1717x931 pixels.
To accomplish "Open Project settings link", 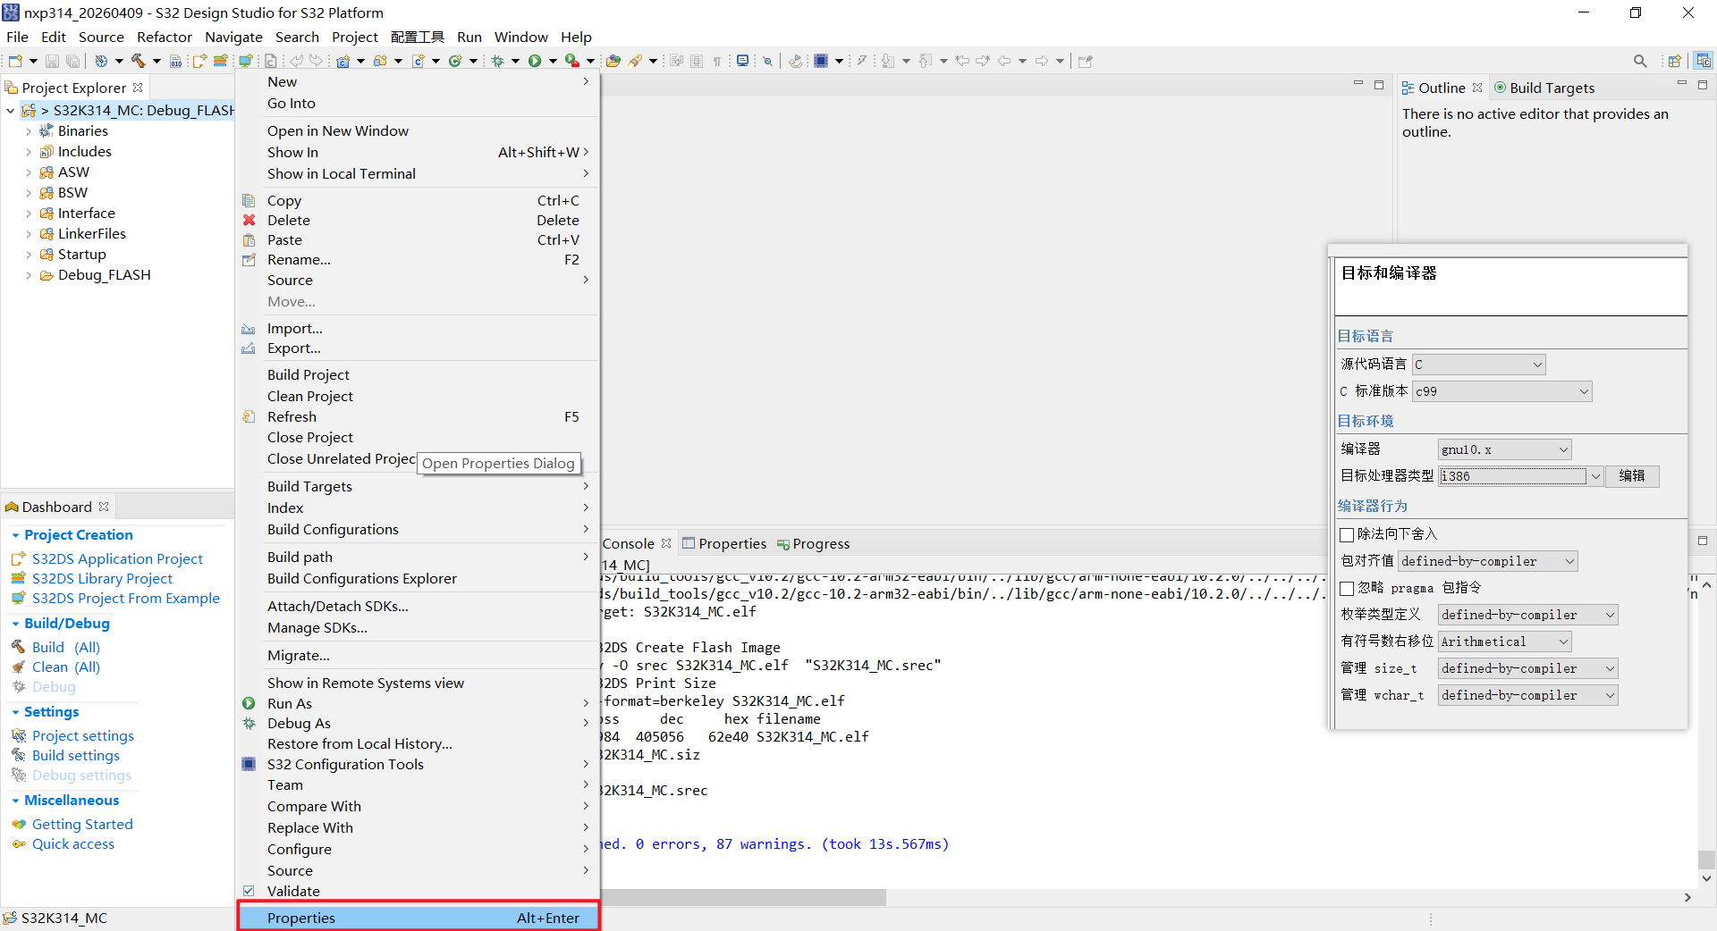I will pyautogui.click(x=83, y=735).
